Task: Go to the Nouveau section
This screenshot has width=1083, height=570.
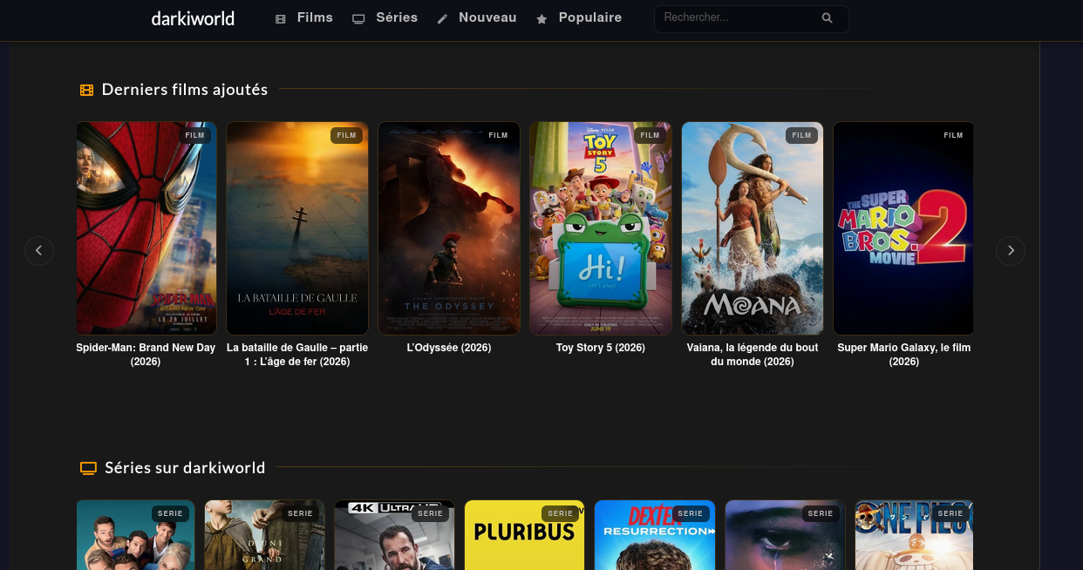Action: 487,17
